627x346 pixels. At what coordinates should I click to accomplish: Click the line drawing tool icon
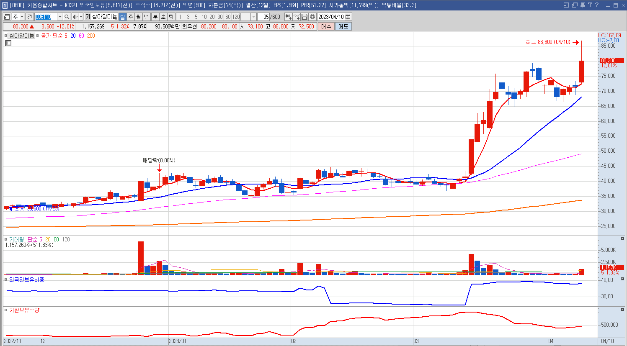297,17
